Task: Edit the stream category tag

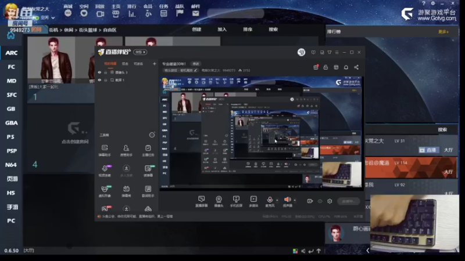Action: [181, 70]
